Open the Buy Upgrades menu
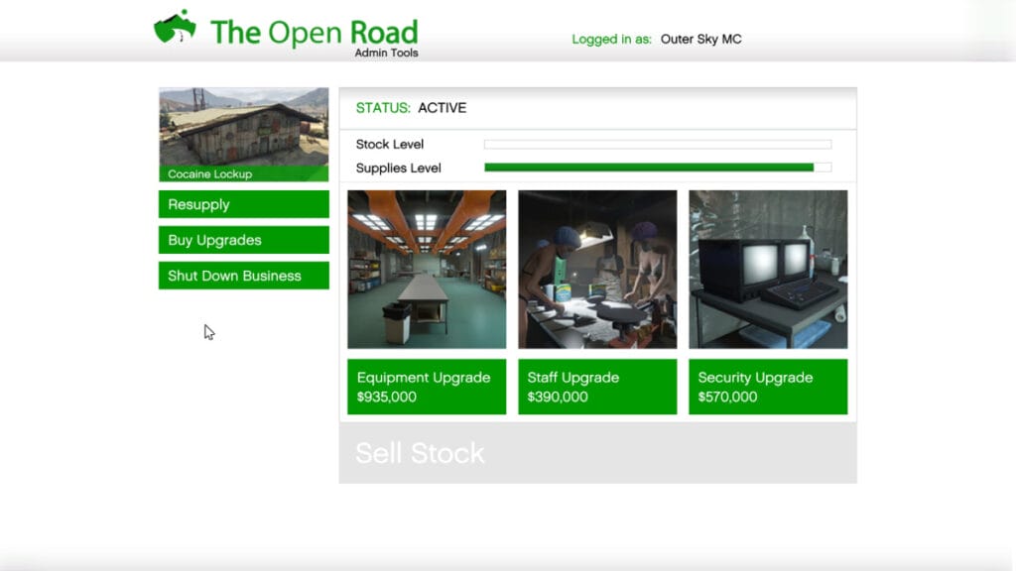 243,240
